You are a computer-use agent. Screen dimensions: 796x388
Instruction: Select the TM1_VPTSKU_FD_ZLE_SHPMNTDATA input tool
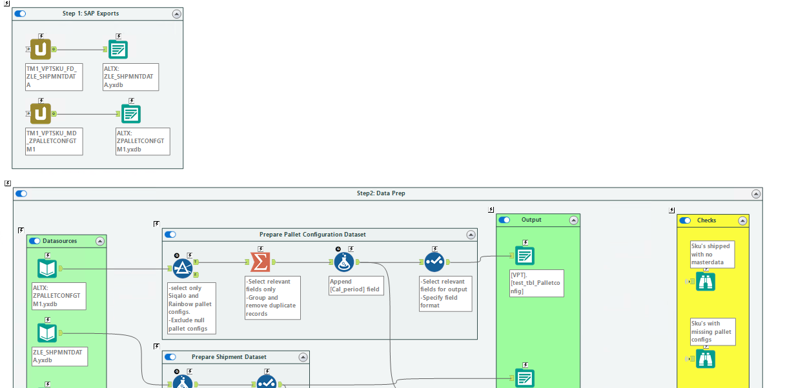(x=40, y=48)
